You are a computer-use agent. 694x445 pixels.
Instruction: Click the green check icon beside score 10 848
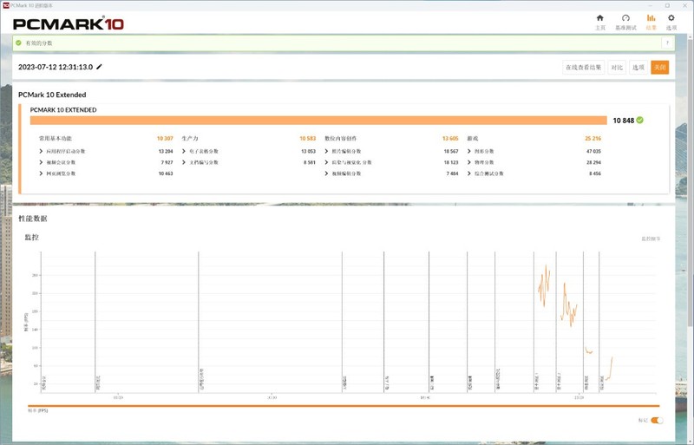pyautogui.click(x=640, y=121)
